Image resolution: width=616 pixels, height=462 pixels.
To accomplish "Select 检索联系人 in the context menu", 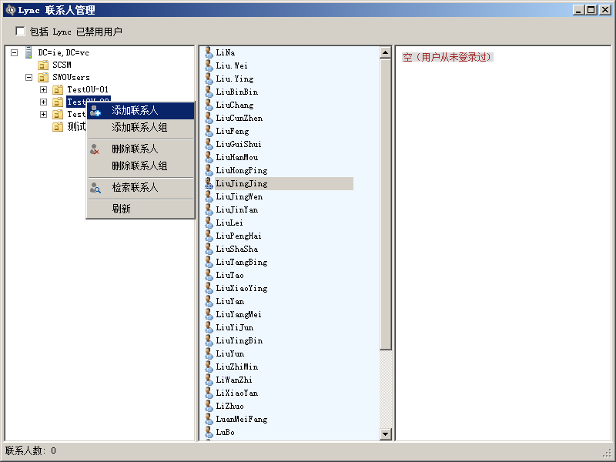I will pos(135,188).
